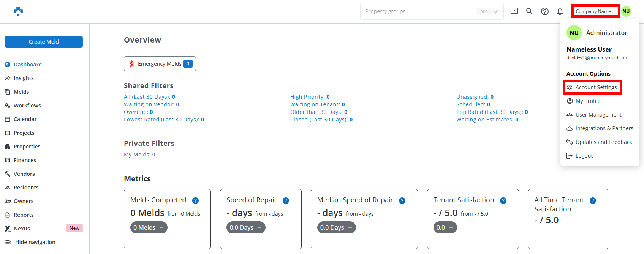Screen dimensions: 644x254
Task: Go to Workflows in the sidebar
Action: tap(27, 106)
